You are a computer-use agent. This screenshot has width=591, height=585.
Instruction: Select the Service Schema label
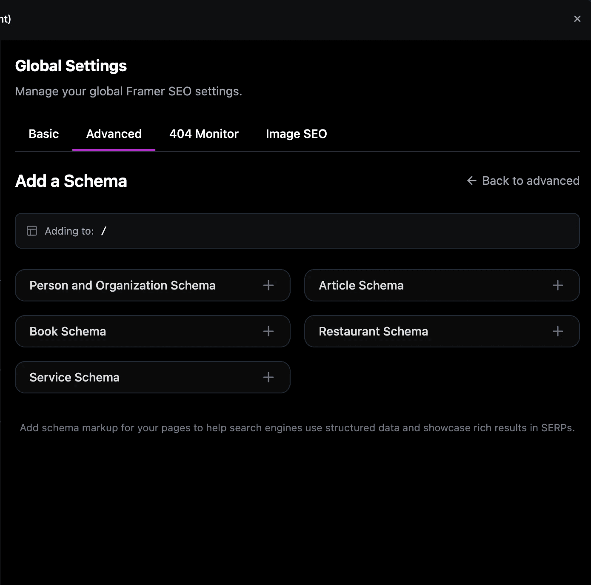(x=74, y=377)
